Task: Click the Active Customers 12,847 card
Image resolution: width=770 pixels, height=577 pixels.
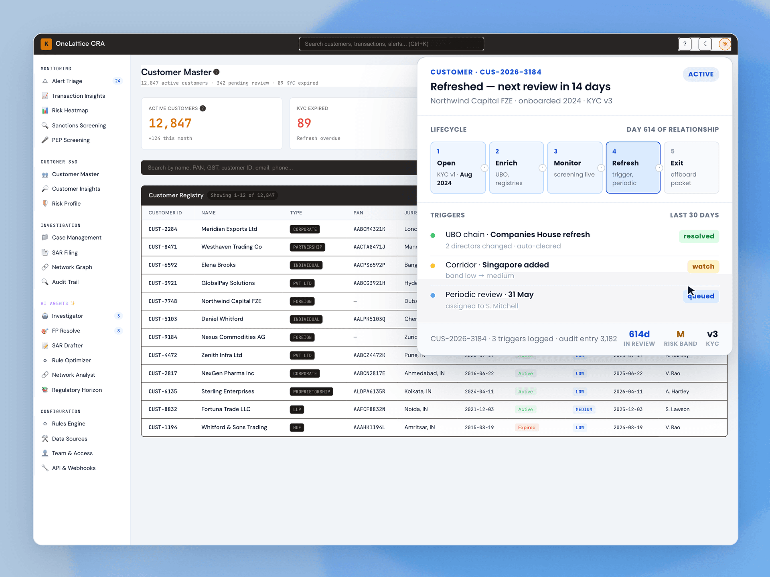Action: tap(212, 123)
